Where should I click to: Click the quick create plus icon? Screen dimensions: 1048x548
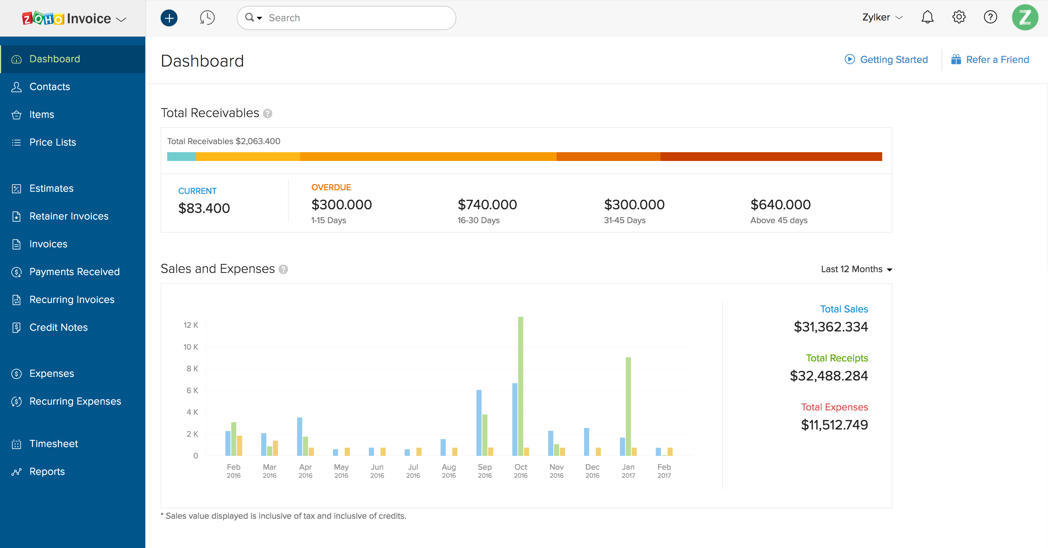169,18
